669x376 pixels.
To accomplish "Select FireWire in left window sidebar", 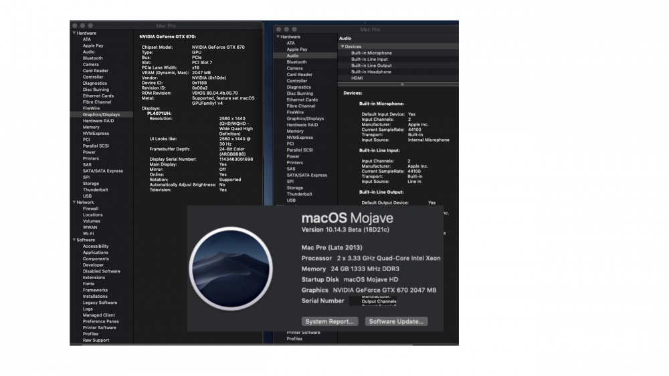I will 91,109.
